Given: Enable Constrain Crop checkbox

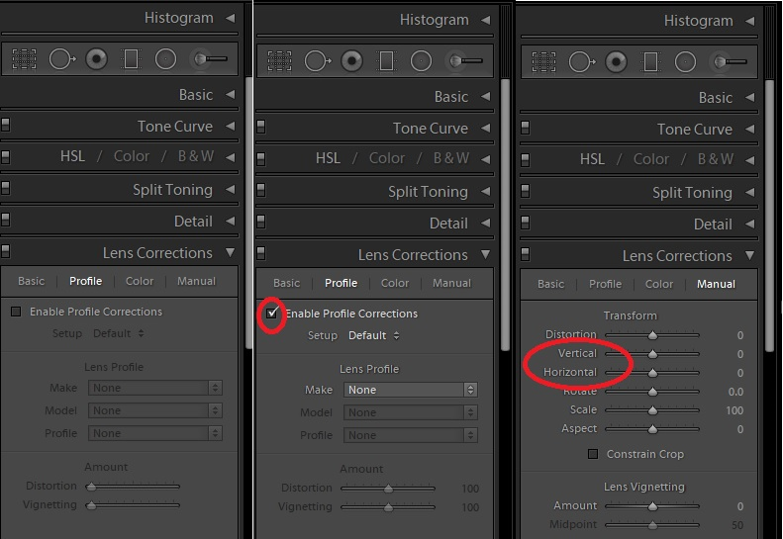Looking at the screenshot, I should pos(593,454).
